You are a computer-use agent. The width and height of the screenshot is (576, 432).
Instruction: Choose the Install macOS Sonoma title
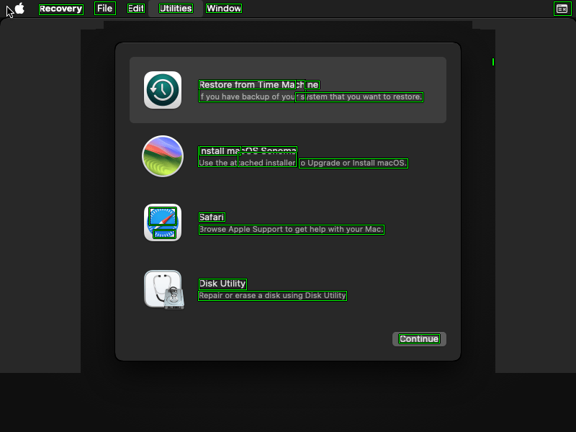click(248, 151)
